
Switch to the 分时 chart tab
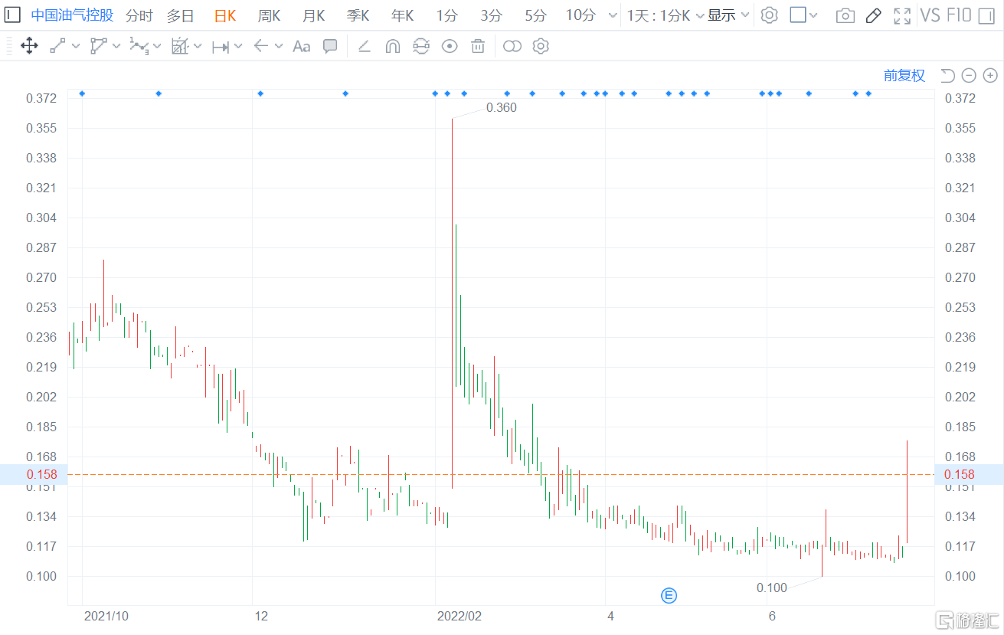(139, 15)
